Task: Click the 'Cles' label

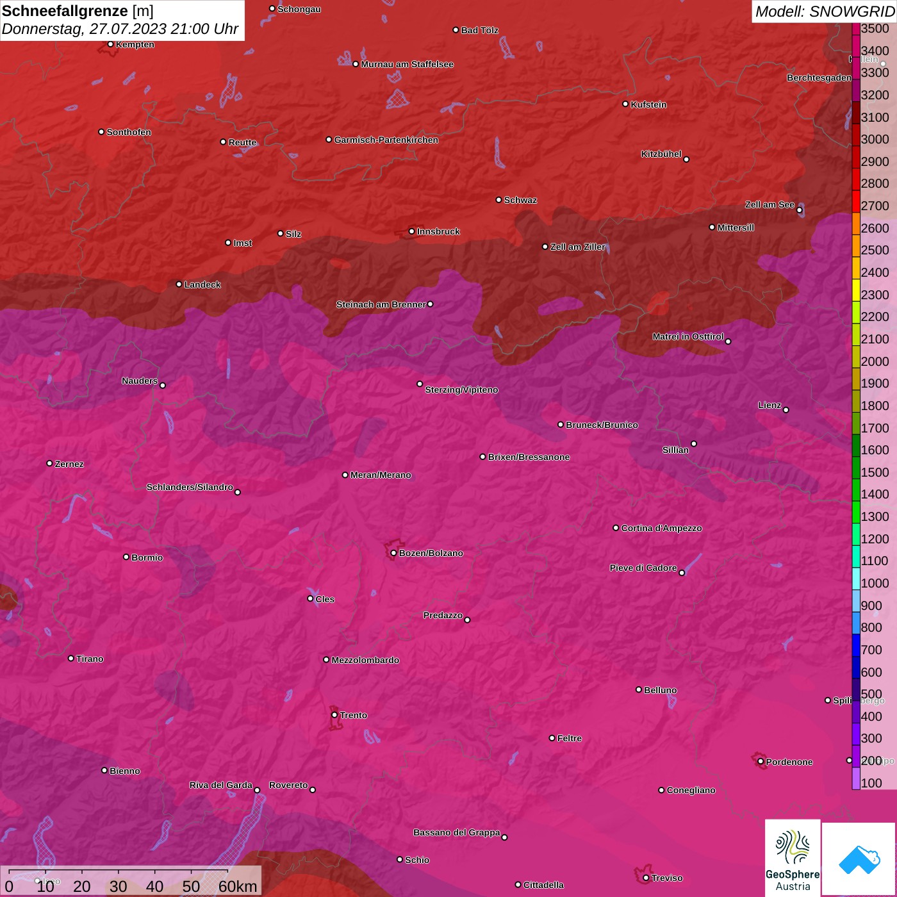Action: [x=325, y=599]
